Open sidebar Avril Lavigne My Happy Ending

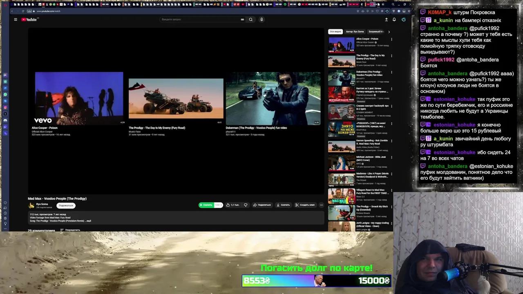[x=342, y=227]
